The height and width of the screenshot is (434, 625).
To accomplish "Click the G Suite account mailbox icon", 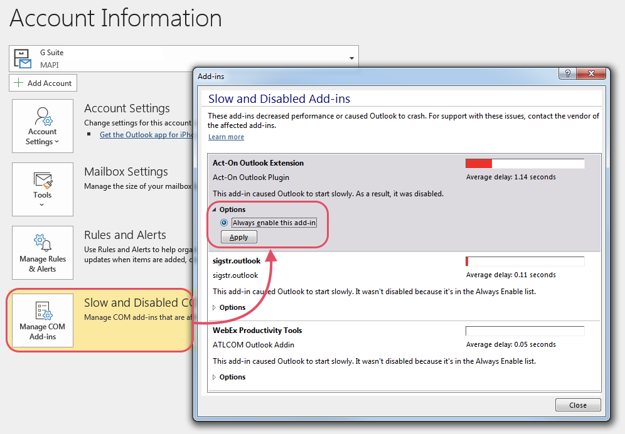I will click(x=23, y=58).
